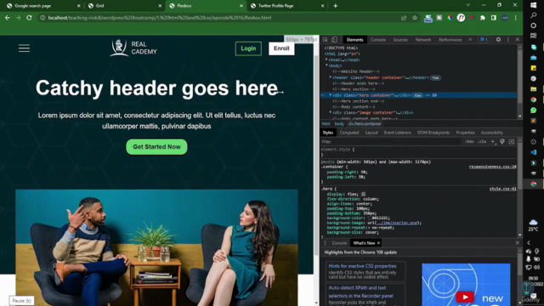Viewport: 544px width, 306px height.
Task: Expand the head element node
Action: [326, 59]
